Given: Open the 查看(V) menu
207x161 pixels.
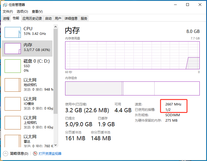Looking at the screenshot, I should tap(37, 12).
